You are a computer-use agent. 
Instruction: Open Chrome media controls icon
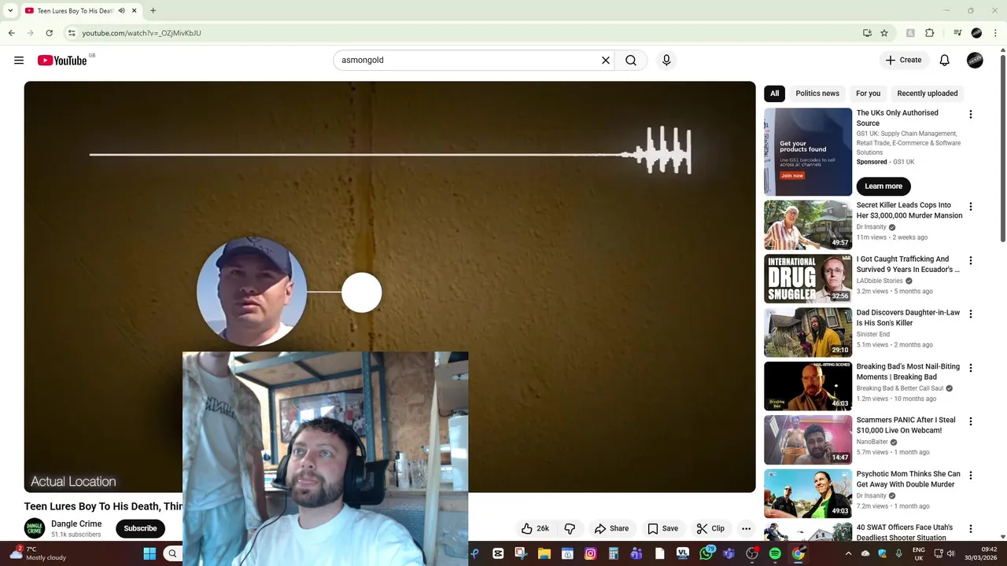coord(957,33)
